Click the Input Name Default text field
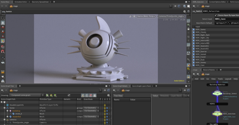Viewport: 239px width, 125px height. point(226,23)
